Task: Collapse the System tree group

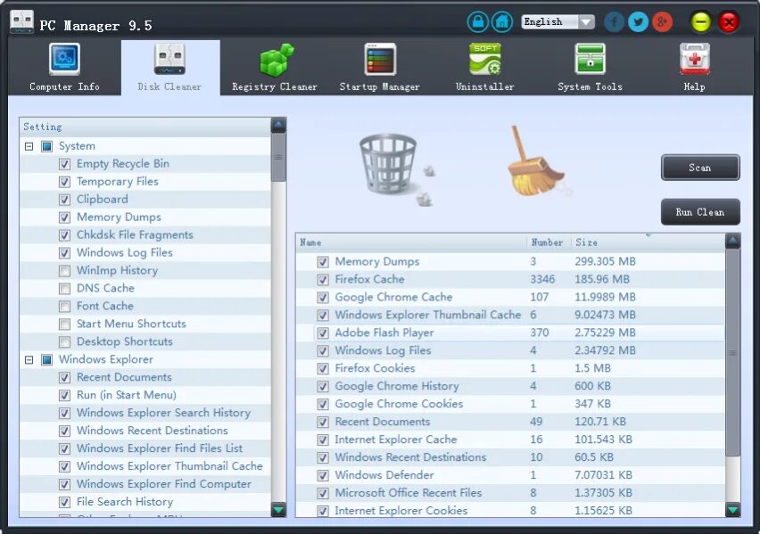Action: (x=29, y=146)
